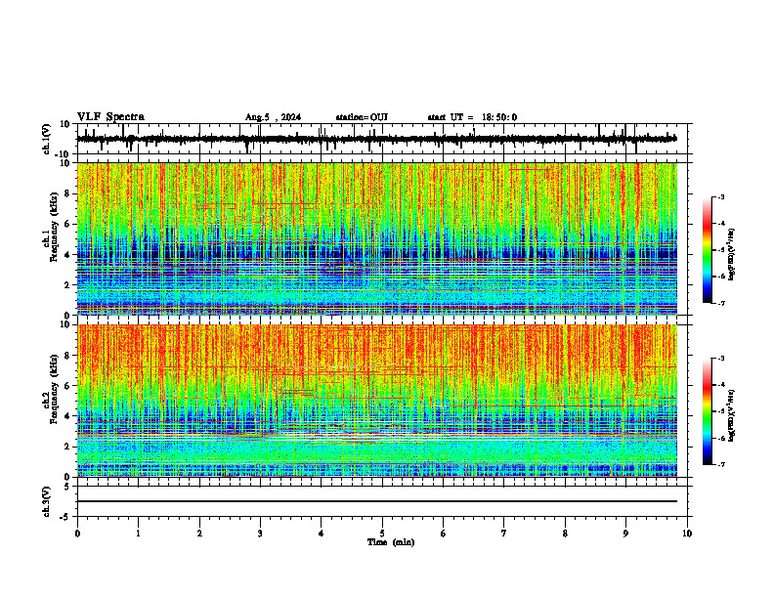The image size is (774, 598).
Task: Click the "5" tick on ch.3(V) axis
Action: click(x=68, y=487)
